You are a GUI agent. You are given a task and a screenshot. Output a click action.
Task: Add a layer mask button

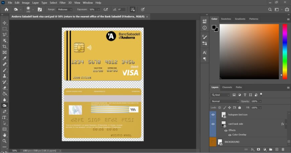[258, 149]
